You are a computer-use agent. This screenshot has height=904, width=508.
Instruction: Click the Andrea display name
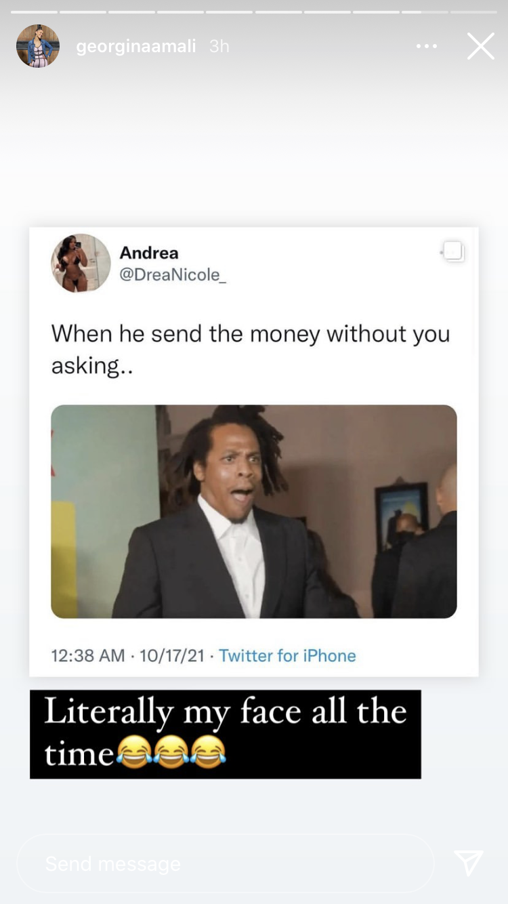149,253
